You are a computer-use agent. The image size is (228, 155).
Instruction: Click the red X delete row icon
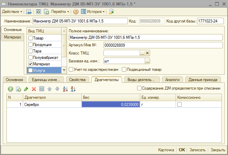click(34, 89)
